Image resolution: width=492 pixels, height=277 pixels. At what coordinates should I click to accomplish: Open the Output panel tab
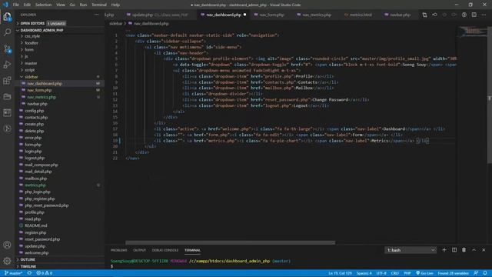[140, 250]
